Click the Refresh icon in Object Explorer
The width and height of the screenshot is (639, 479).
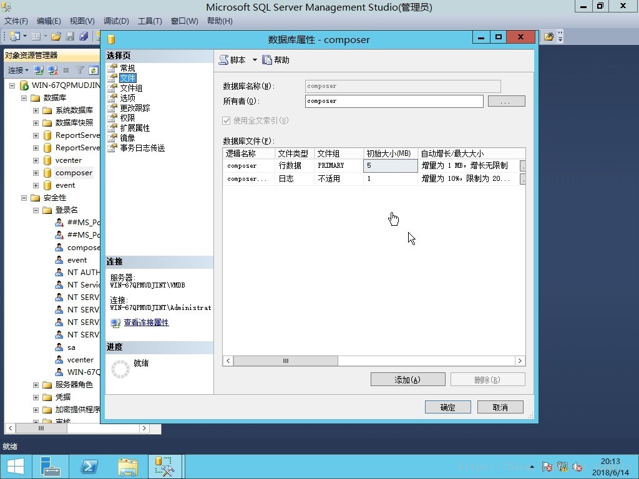pos(94,70)
